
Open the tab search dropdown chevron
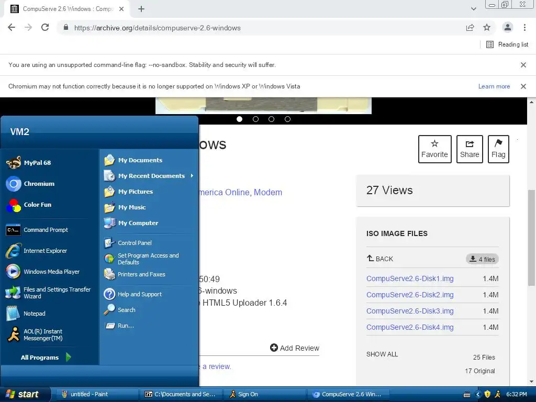pos(473,9)
